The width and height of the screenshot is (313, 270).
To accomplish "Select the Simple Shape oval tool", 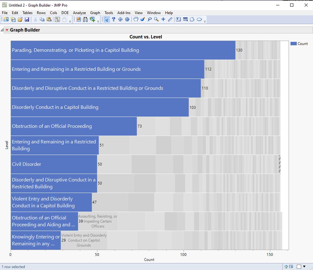I will tap(199, 19).
